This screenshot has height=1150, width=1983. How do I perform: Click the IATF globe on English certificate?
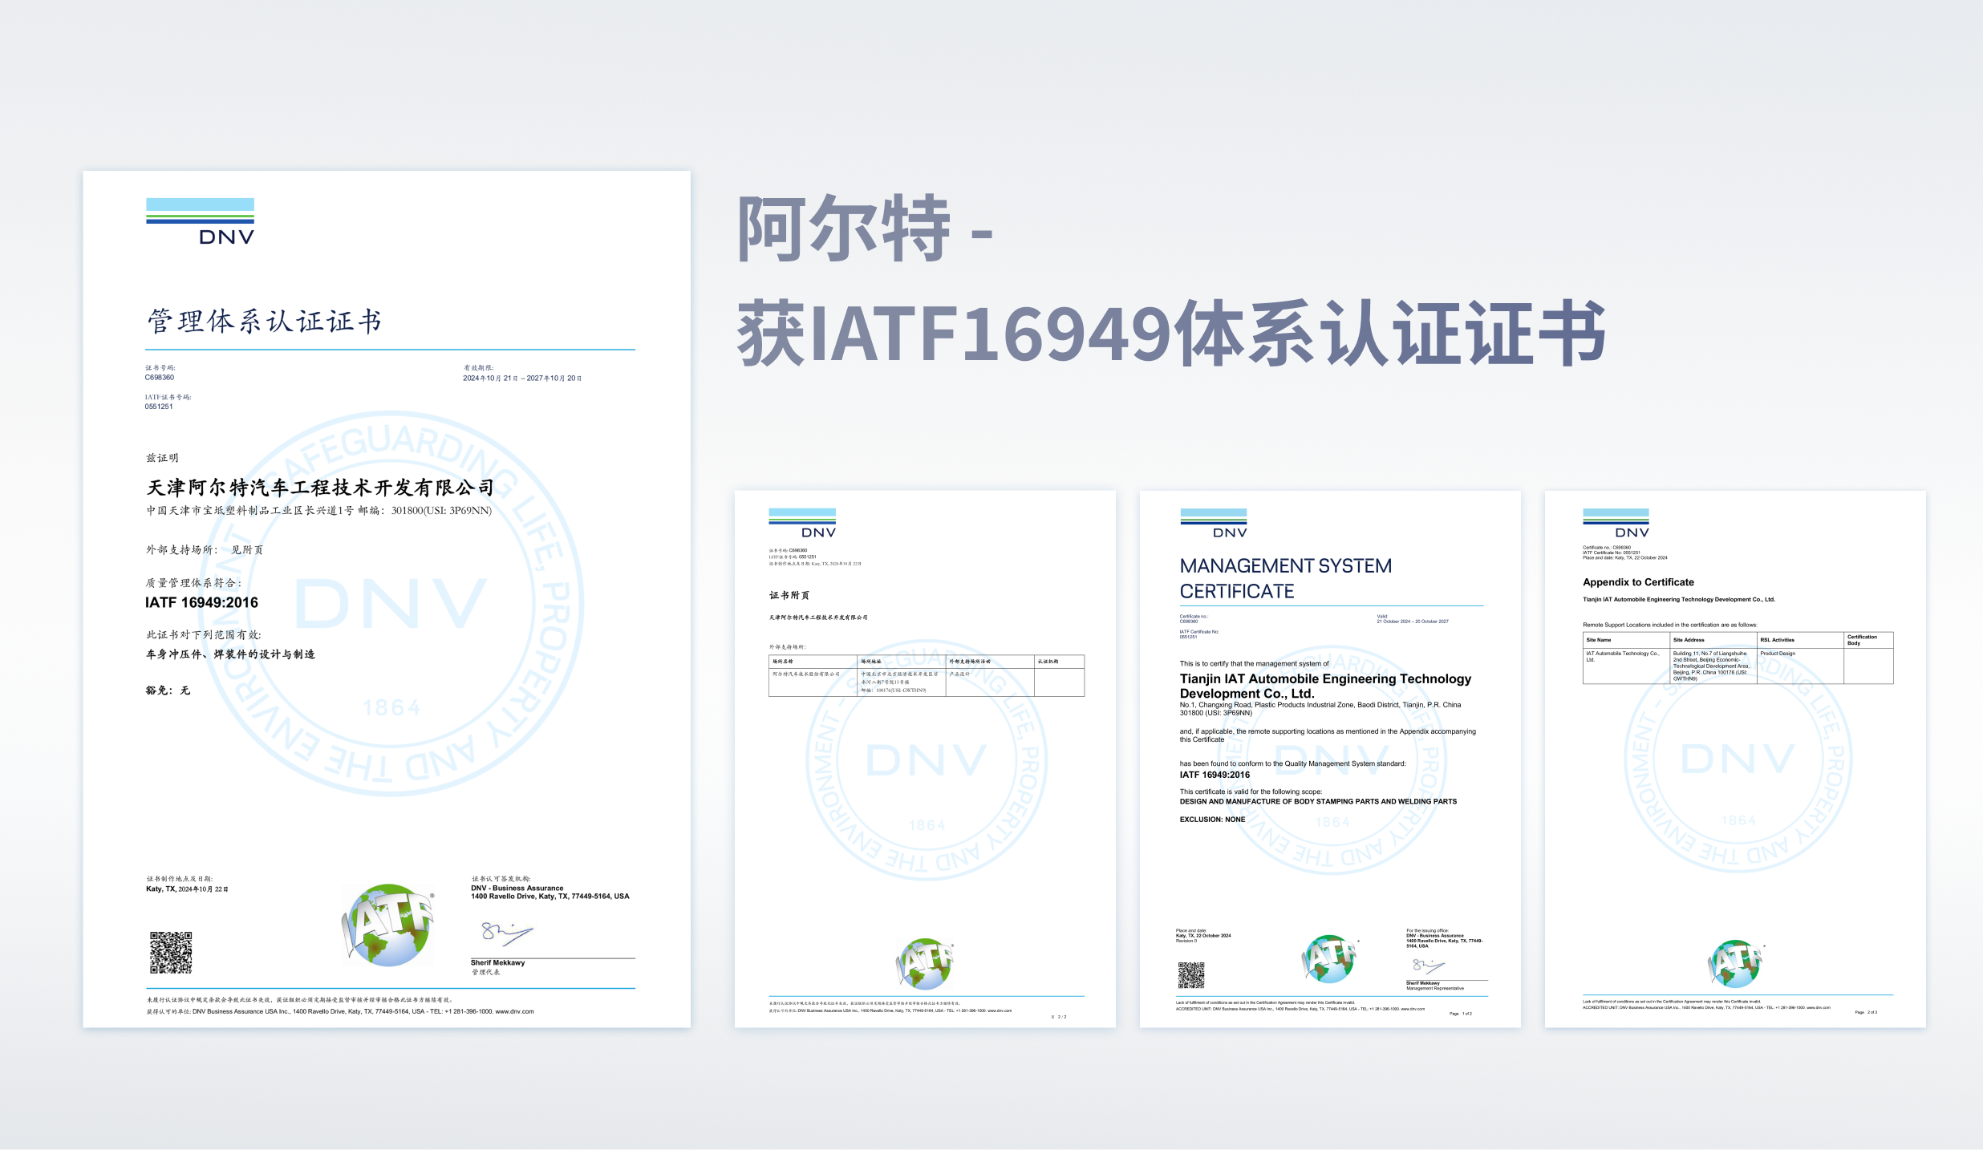point(1329,958)
